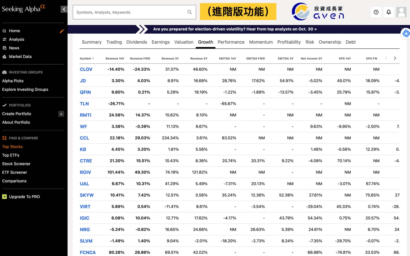The image size is (410, 256).
Task: Open the UAL ticker link
Action: click(x=84, y=184)
